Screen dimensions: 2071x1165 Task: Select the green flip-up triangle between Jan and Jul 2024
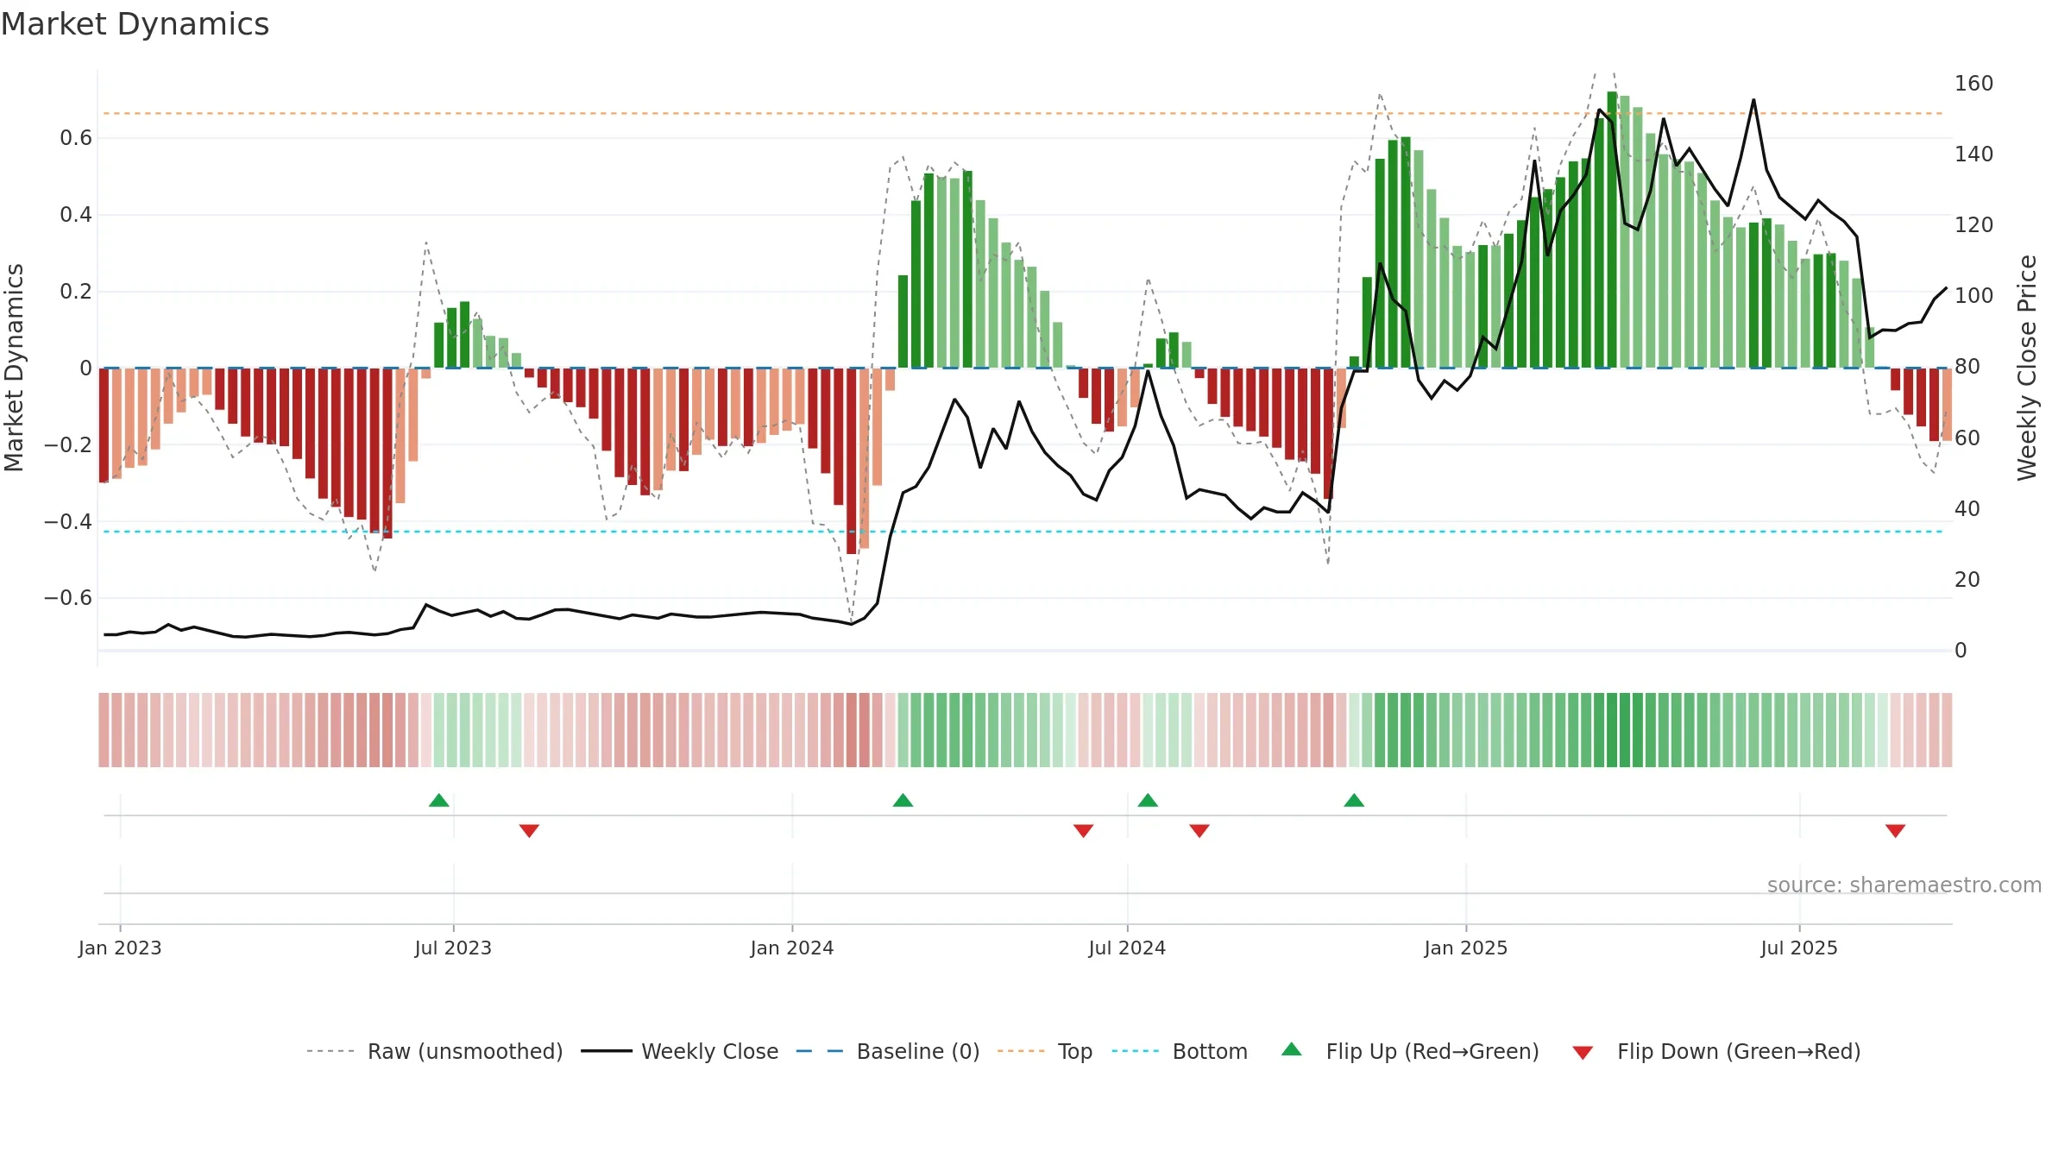[x=903, y=800]
